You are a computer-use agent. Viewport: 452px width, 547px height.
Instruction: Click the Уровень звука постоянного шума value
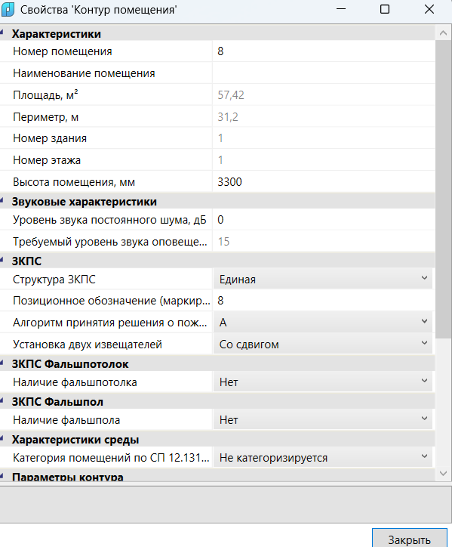(324, 220)
